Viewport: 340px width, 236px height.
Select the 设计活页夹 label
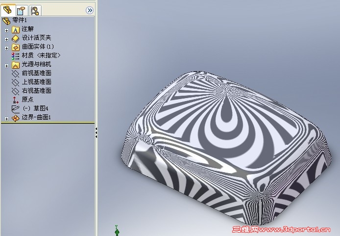[36, 38]
